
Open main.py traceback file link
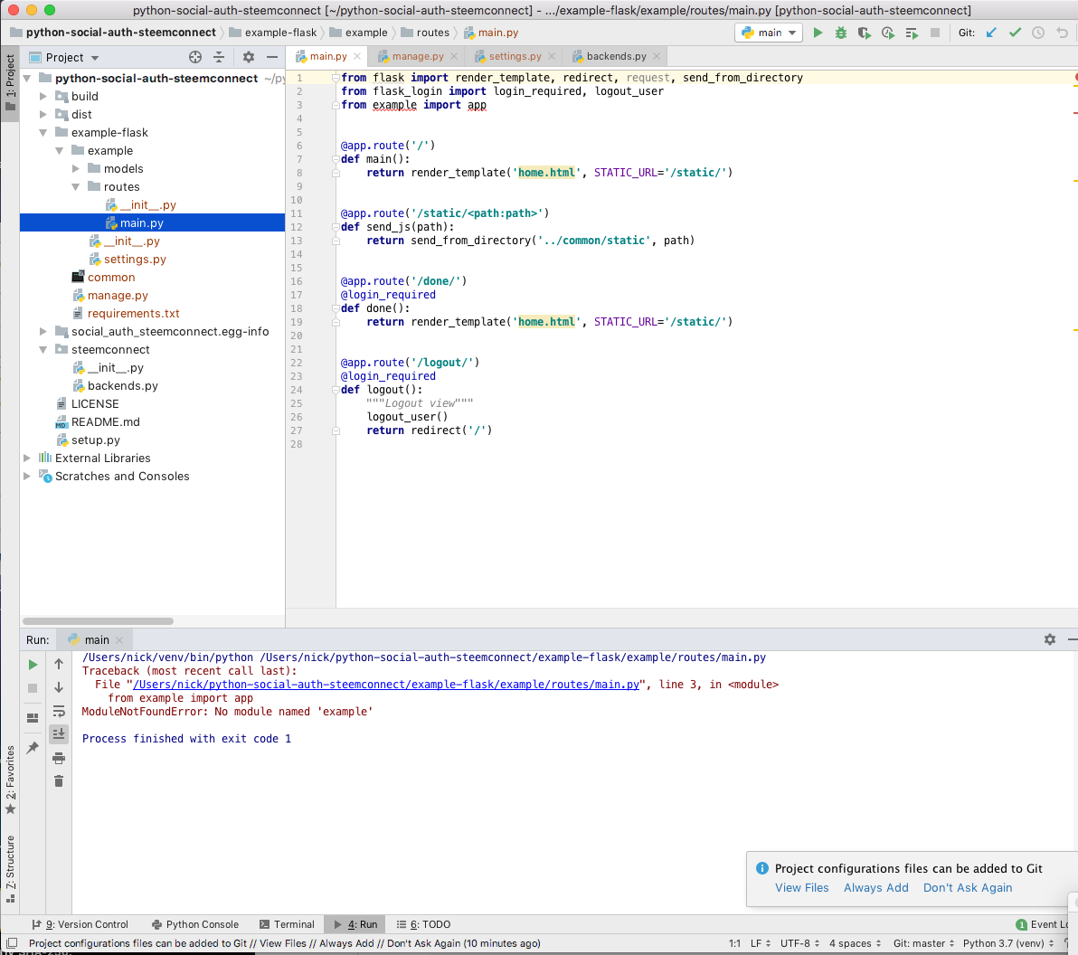[385, 684]
